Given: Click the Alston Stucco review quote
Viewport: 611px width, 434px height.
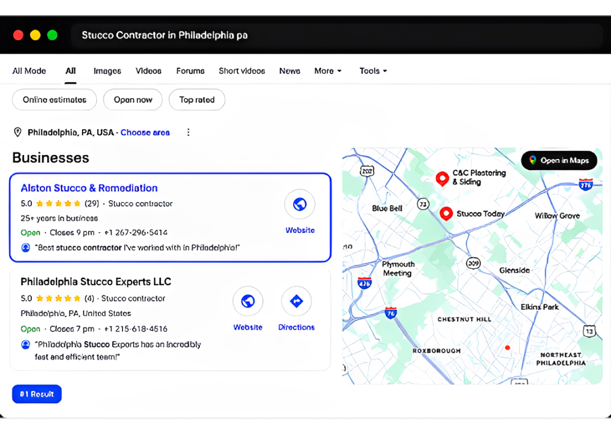Looking at the screenshot, I should tap(137, 248).
